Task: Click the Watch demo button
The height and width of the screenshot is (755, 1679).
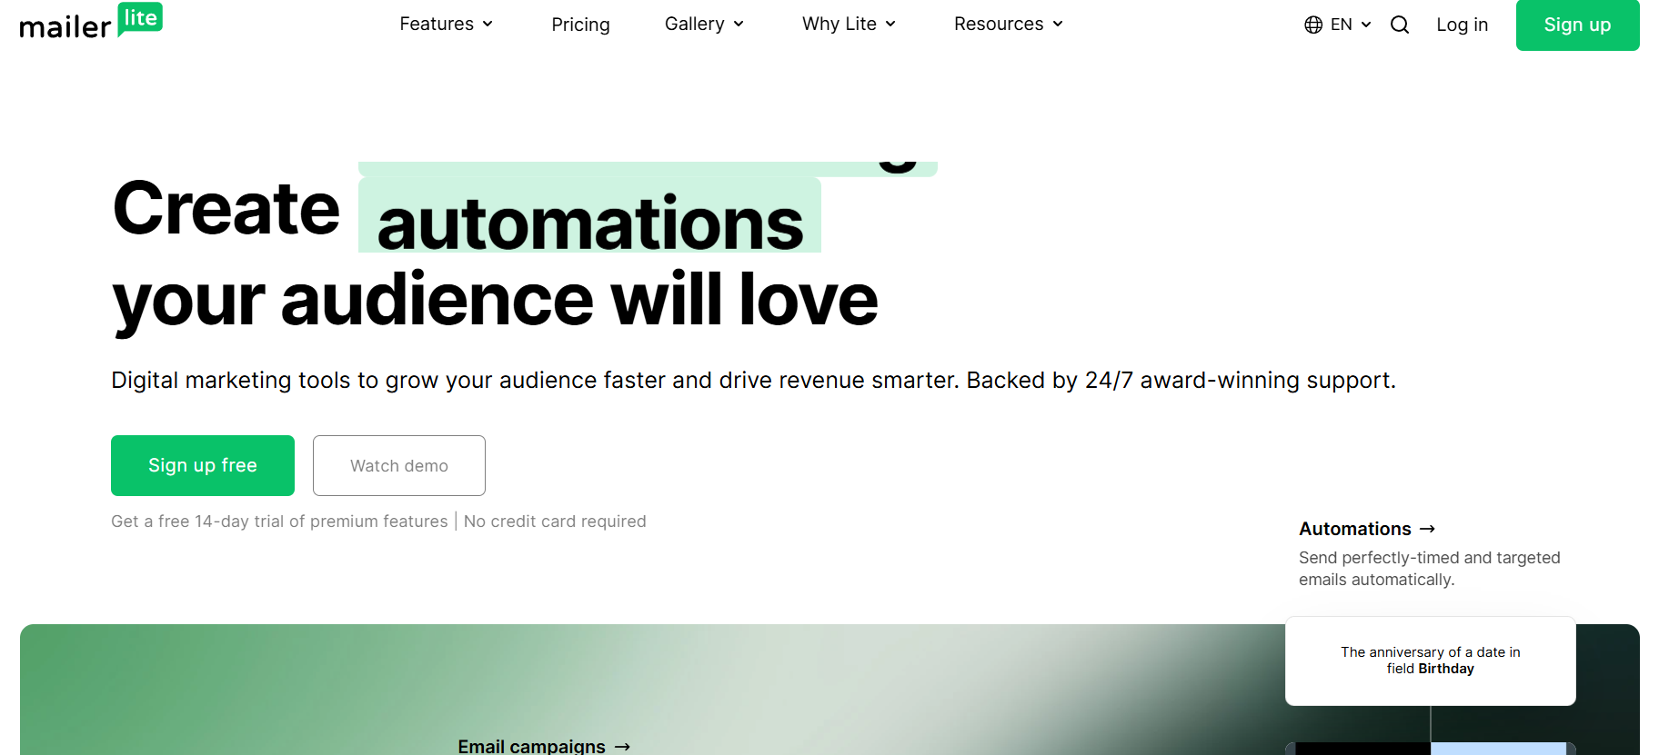Action: [399, 465]
